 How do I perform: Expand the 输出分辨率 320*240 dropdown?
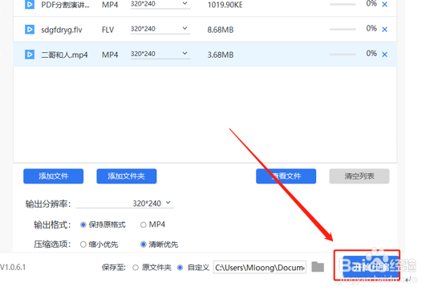pos(125,203)
